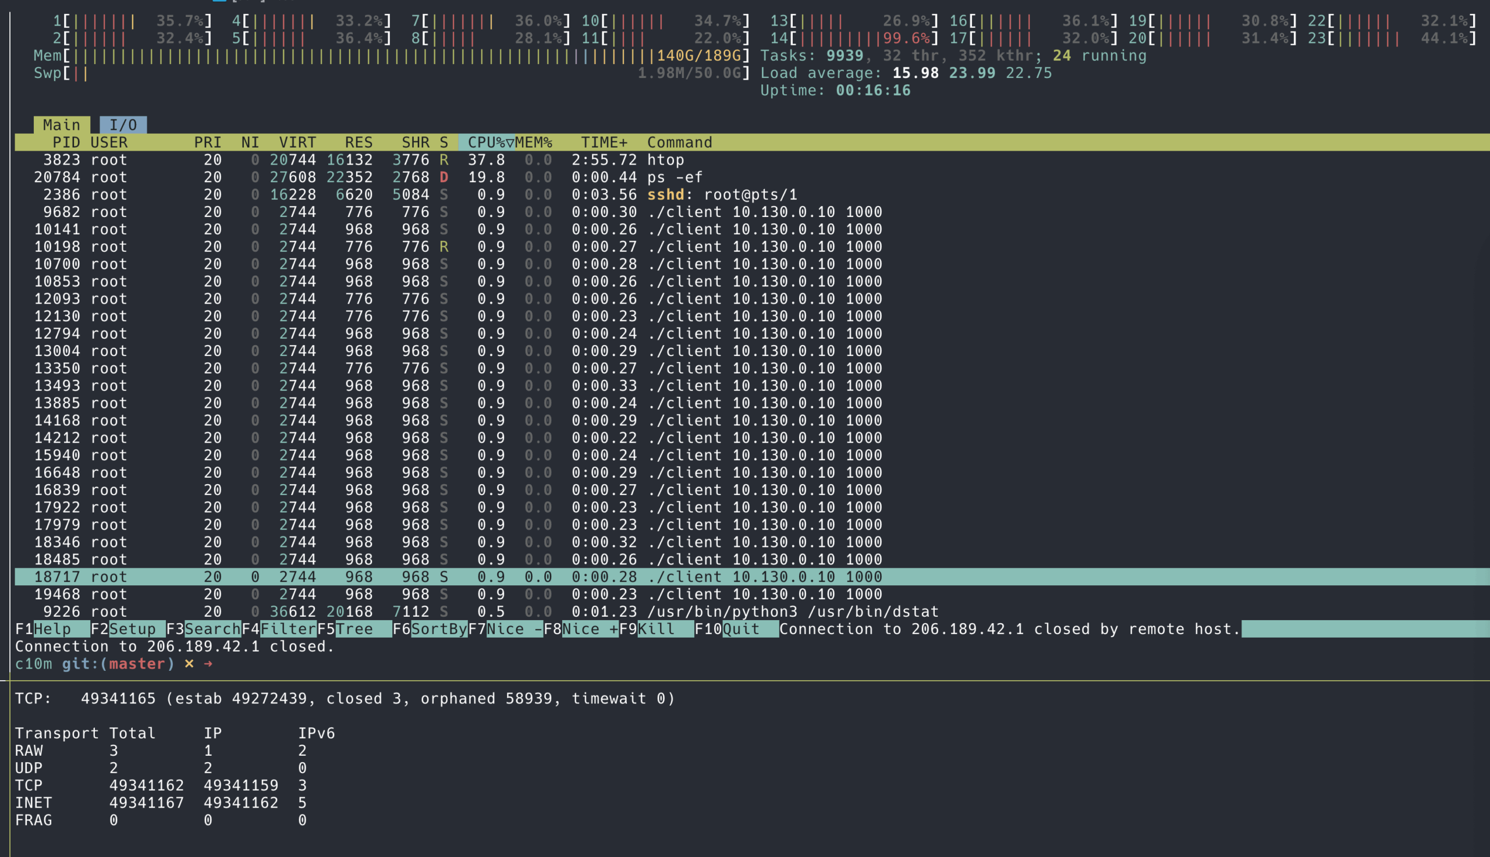
Task: Select client process row with PID 15940
Action: 753,456
